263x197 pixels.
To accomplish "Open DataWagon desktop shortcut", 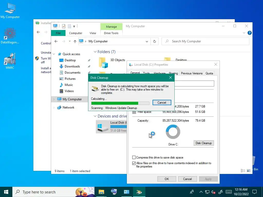I will point(10,36).
